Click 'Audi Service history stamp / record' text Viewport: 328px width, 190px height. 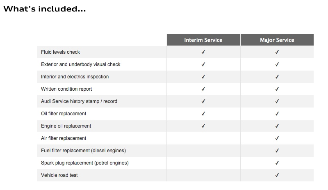[79, 101]
